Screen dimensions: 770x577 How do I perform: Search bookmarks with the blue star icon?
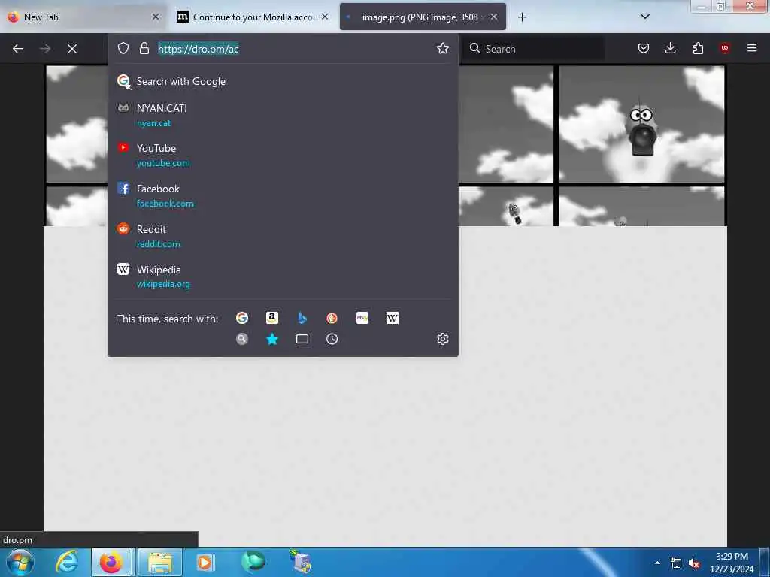(272, 339)
